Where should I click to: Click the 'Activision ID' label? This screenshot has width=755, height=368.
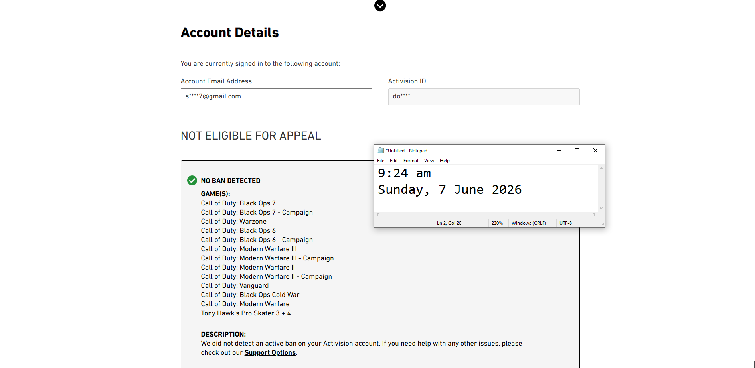click(x=407, y=81)
